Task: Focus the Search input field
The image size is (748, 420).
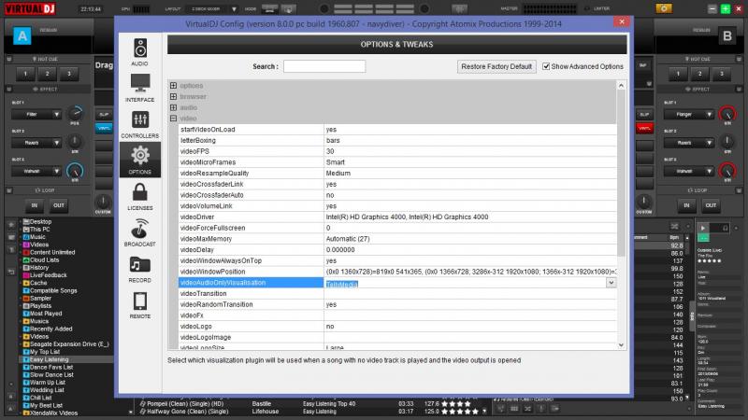Action: click(324, 66)
